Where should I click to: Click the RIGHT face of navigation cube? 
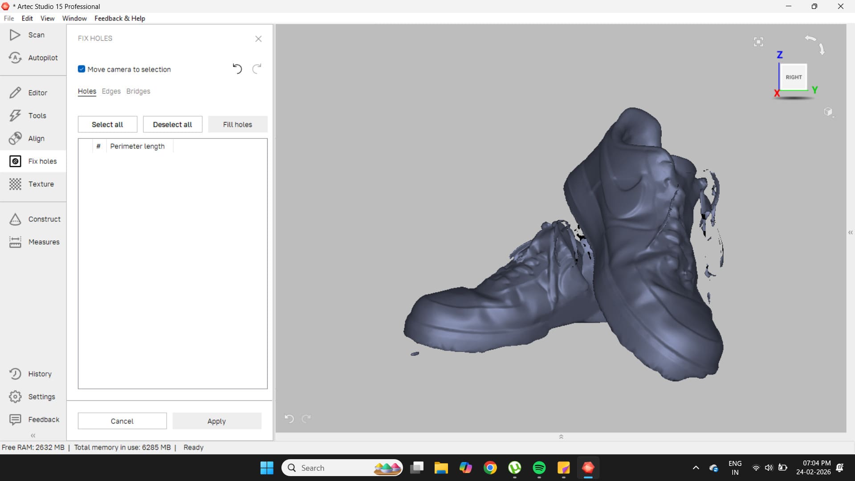[793, 77]
